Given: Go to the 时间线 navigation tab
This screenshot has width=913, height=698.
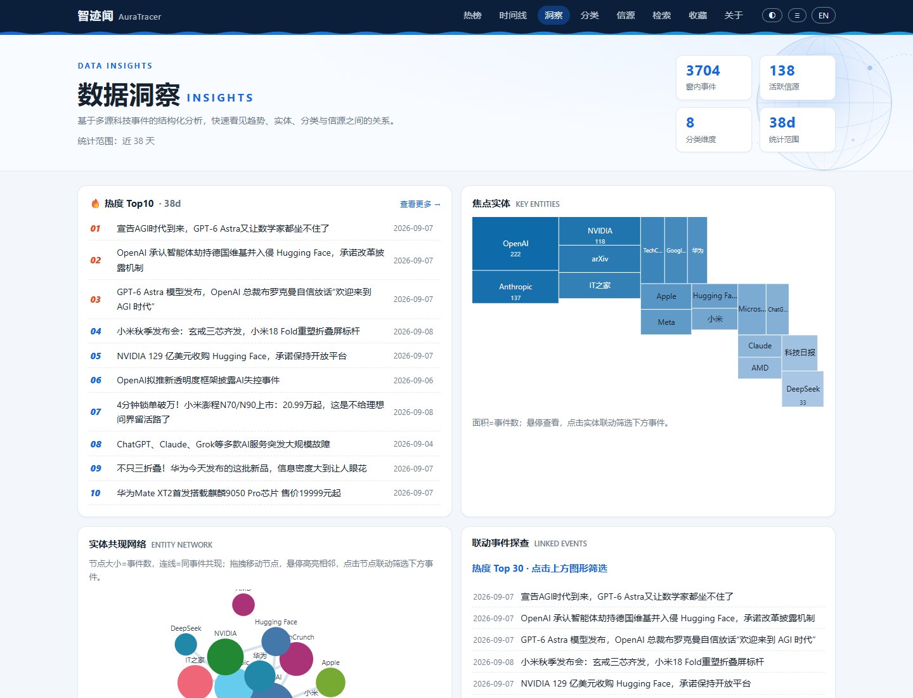Looking at the screenshot, I should [513, 15].
